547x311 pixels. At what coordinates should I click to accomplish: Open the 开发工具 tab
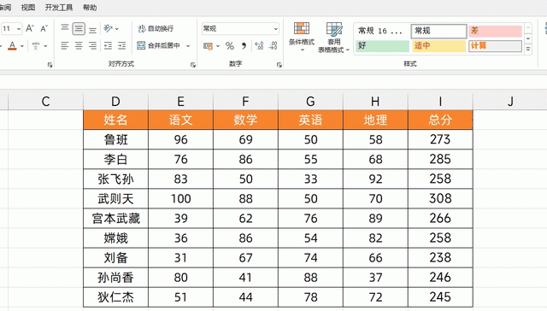[59, 8]
